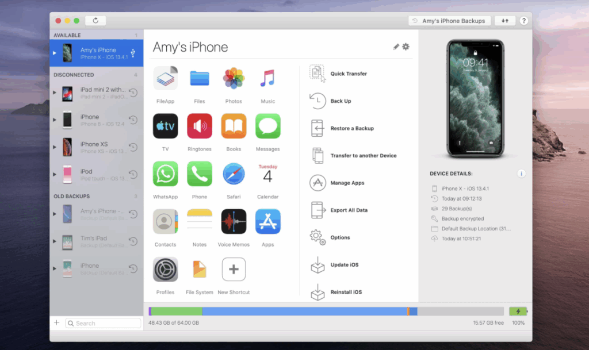This screenshot has height=350, width=589.
Task: Open the transfers arrows button in toolbar
Action: tap(505, 21)
